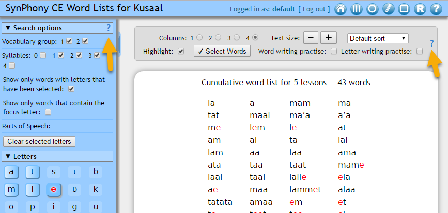Enable Word writing practise checkbox
Image resolution: width=448 pixels, height=213 pixels.
(334, 51)
